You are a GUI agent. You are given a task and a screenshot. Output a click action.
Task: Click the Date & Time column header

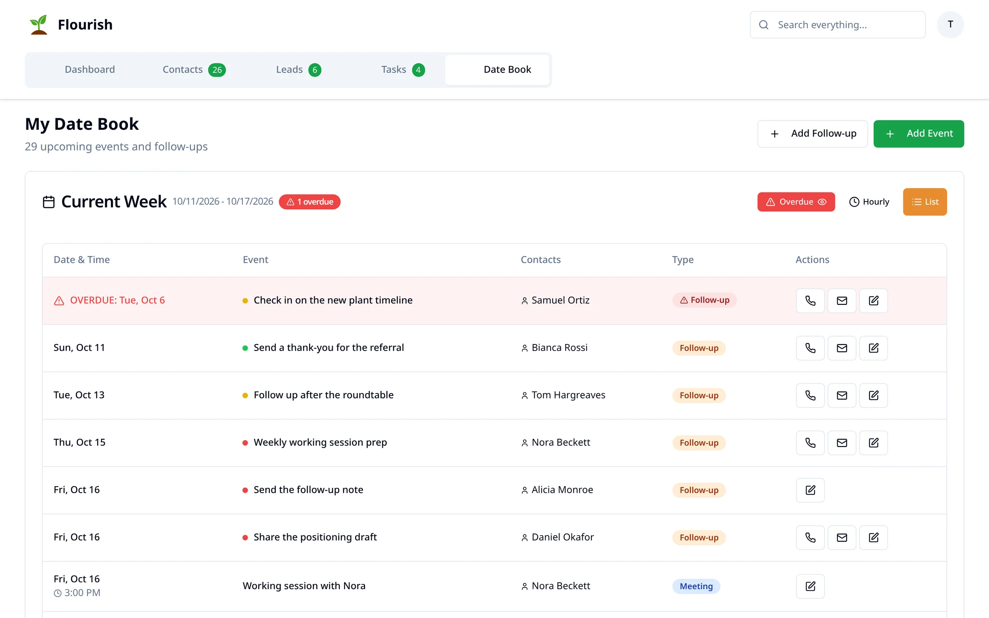(x=82, y=260)
